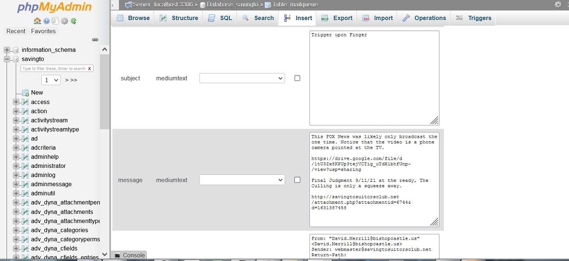Click table icon beside adcriteria
Image resolution: width=569 pixels, height=261 pixels.
pos(25,148)
